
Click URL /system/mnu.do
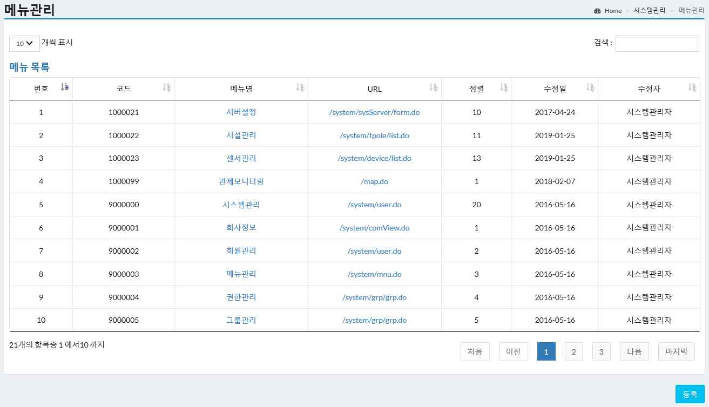tap(375, 274)
